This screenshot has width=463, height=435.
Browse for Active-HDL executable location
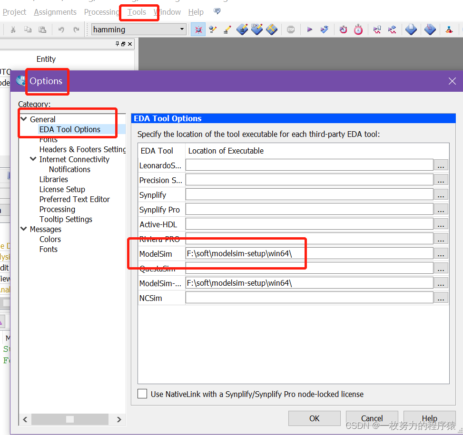pyautogui.click(x=441, y=224)
